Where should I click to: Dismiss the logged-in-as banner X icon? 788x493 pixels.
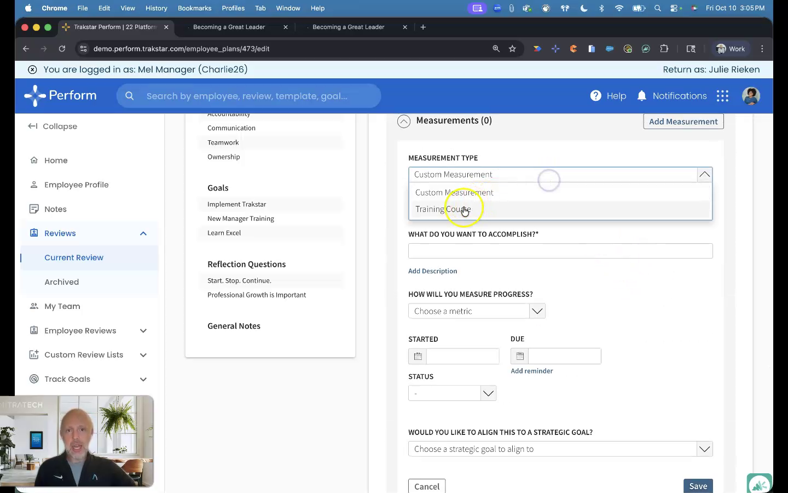click(32, 70)
